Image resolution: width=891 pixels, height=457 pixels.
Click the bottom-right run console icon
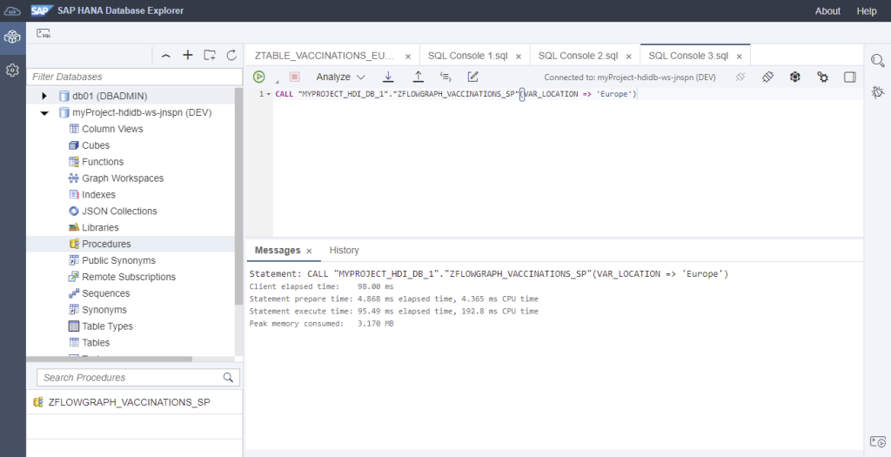coord(877,441)
